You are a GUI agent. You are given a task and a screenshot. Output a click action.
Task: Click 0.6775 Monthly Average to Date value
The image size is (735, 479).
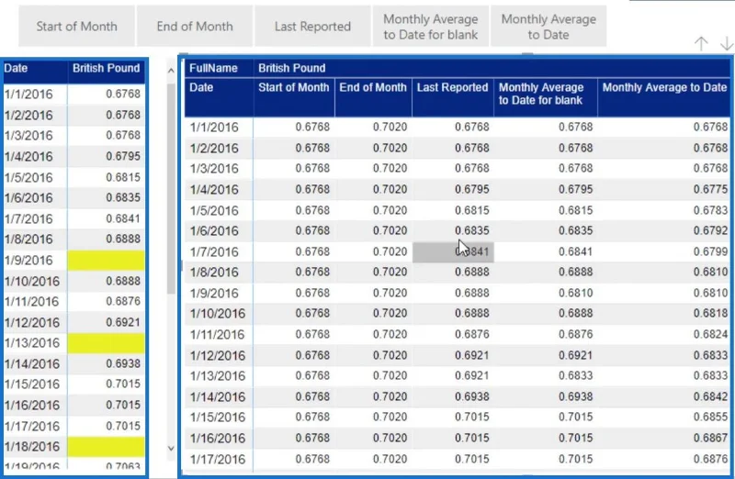(710, 190)
